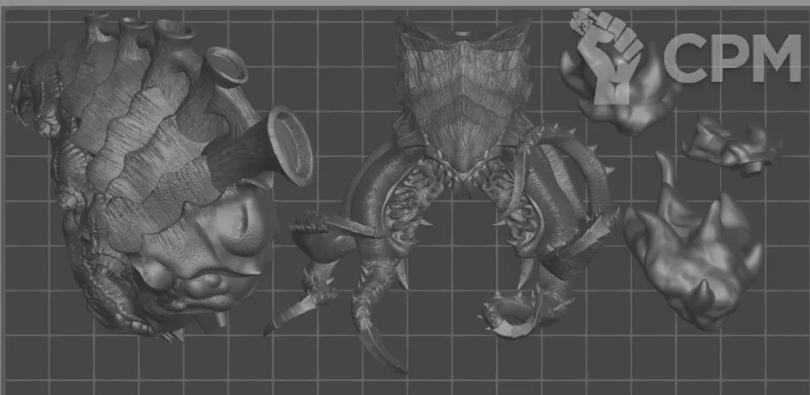Select the small pegged piece on the right

coord(730,147)
